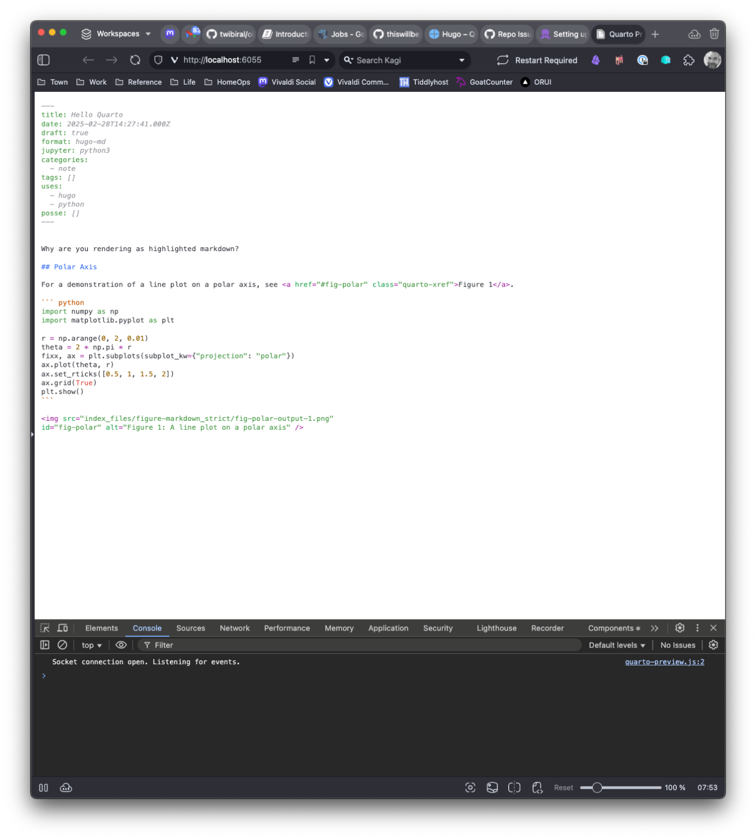756x839 pixels.
Task: Open synced tabs cloud icon in tab bar
Action: click(695, 34)
